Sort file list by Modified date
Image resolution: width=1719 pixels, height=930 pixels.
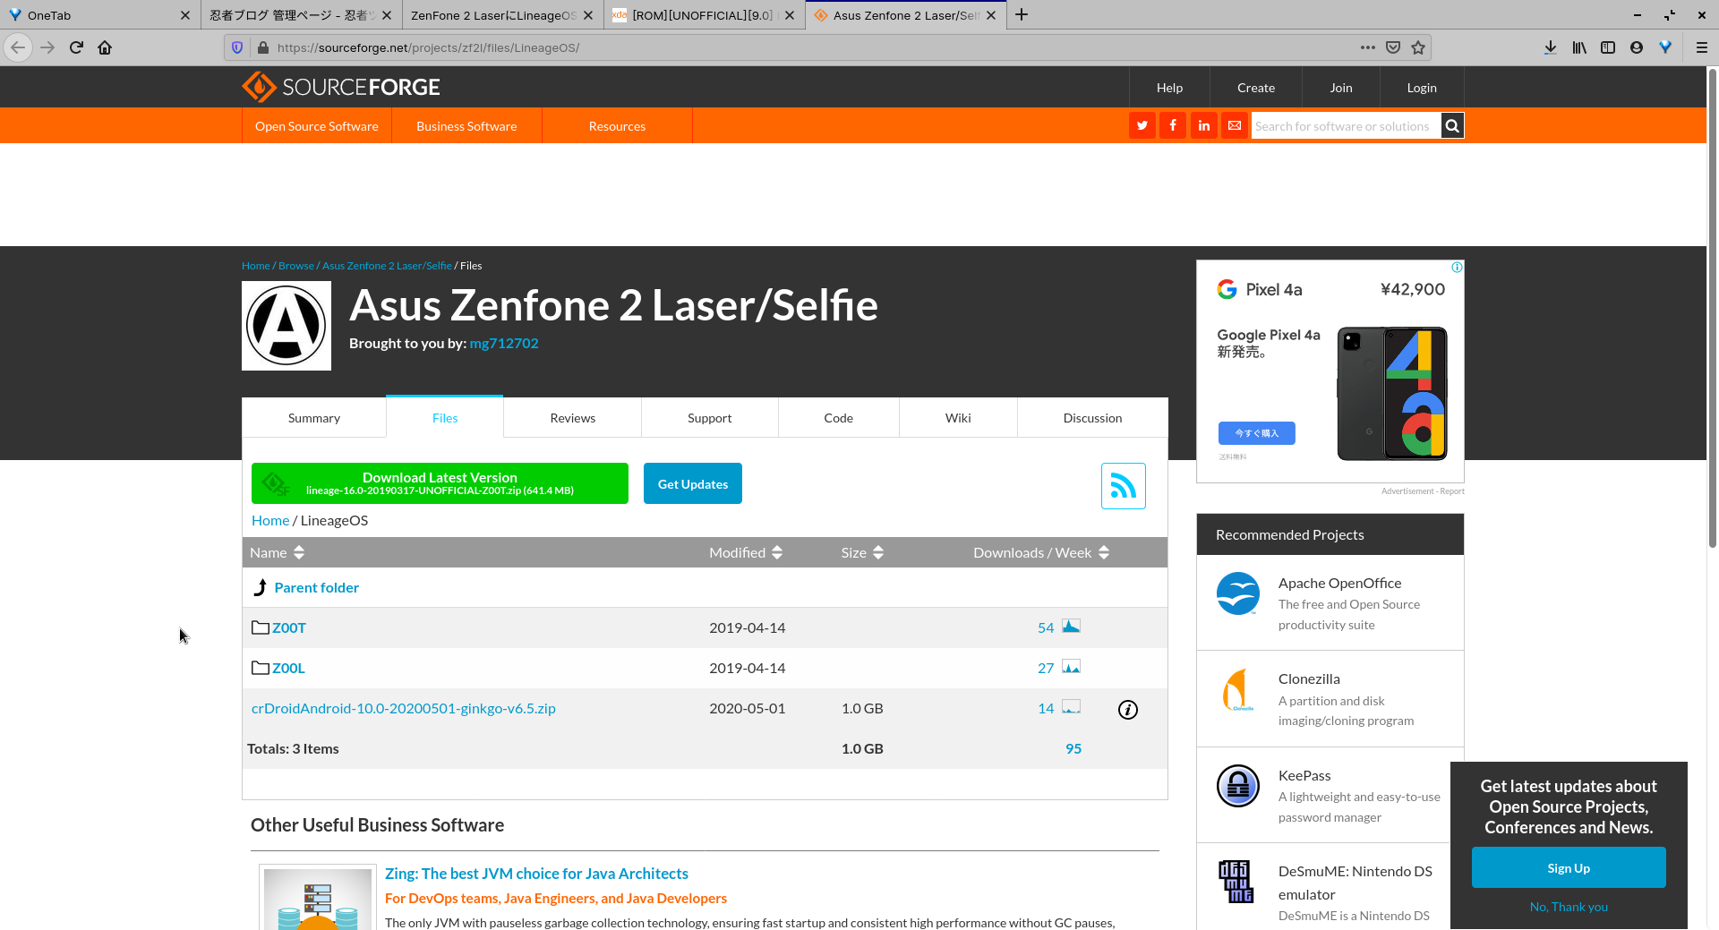click(x=746, y=552)
